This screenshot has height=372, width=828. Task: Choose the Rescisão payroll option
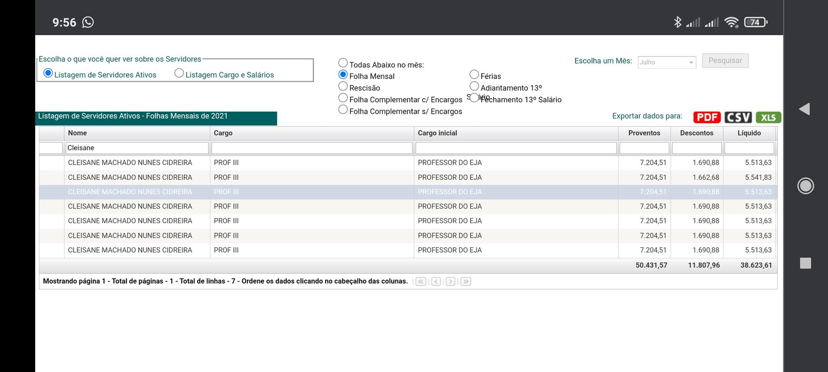(343, 86)
